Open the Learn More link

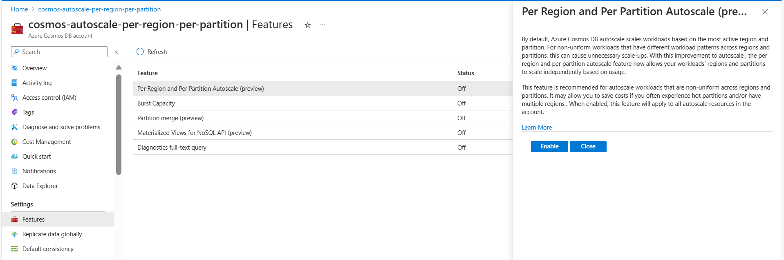click(537, 128)
